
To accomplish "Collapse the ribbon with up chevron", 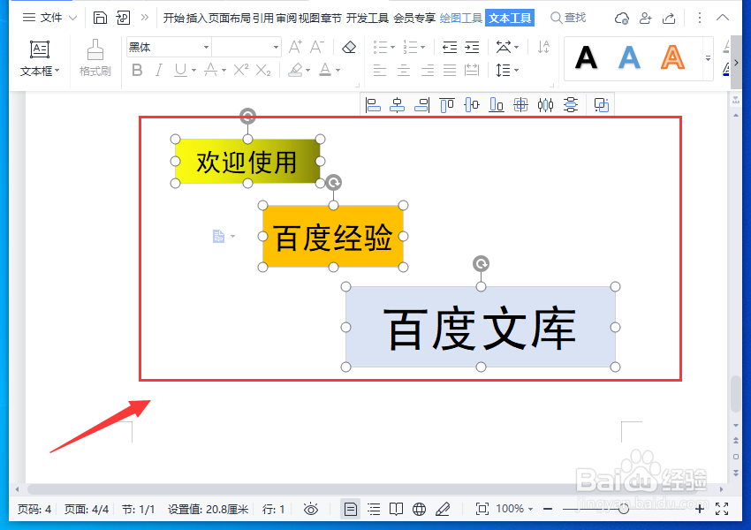I will [x=722, y=18].
